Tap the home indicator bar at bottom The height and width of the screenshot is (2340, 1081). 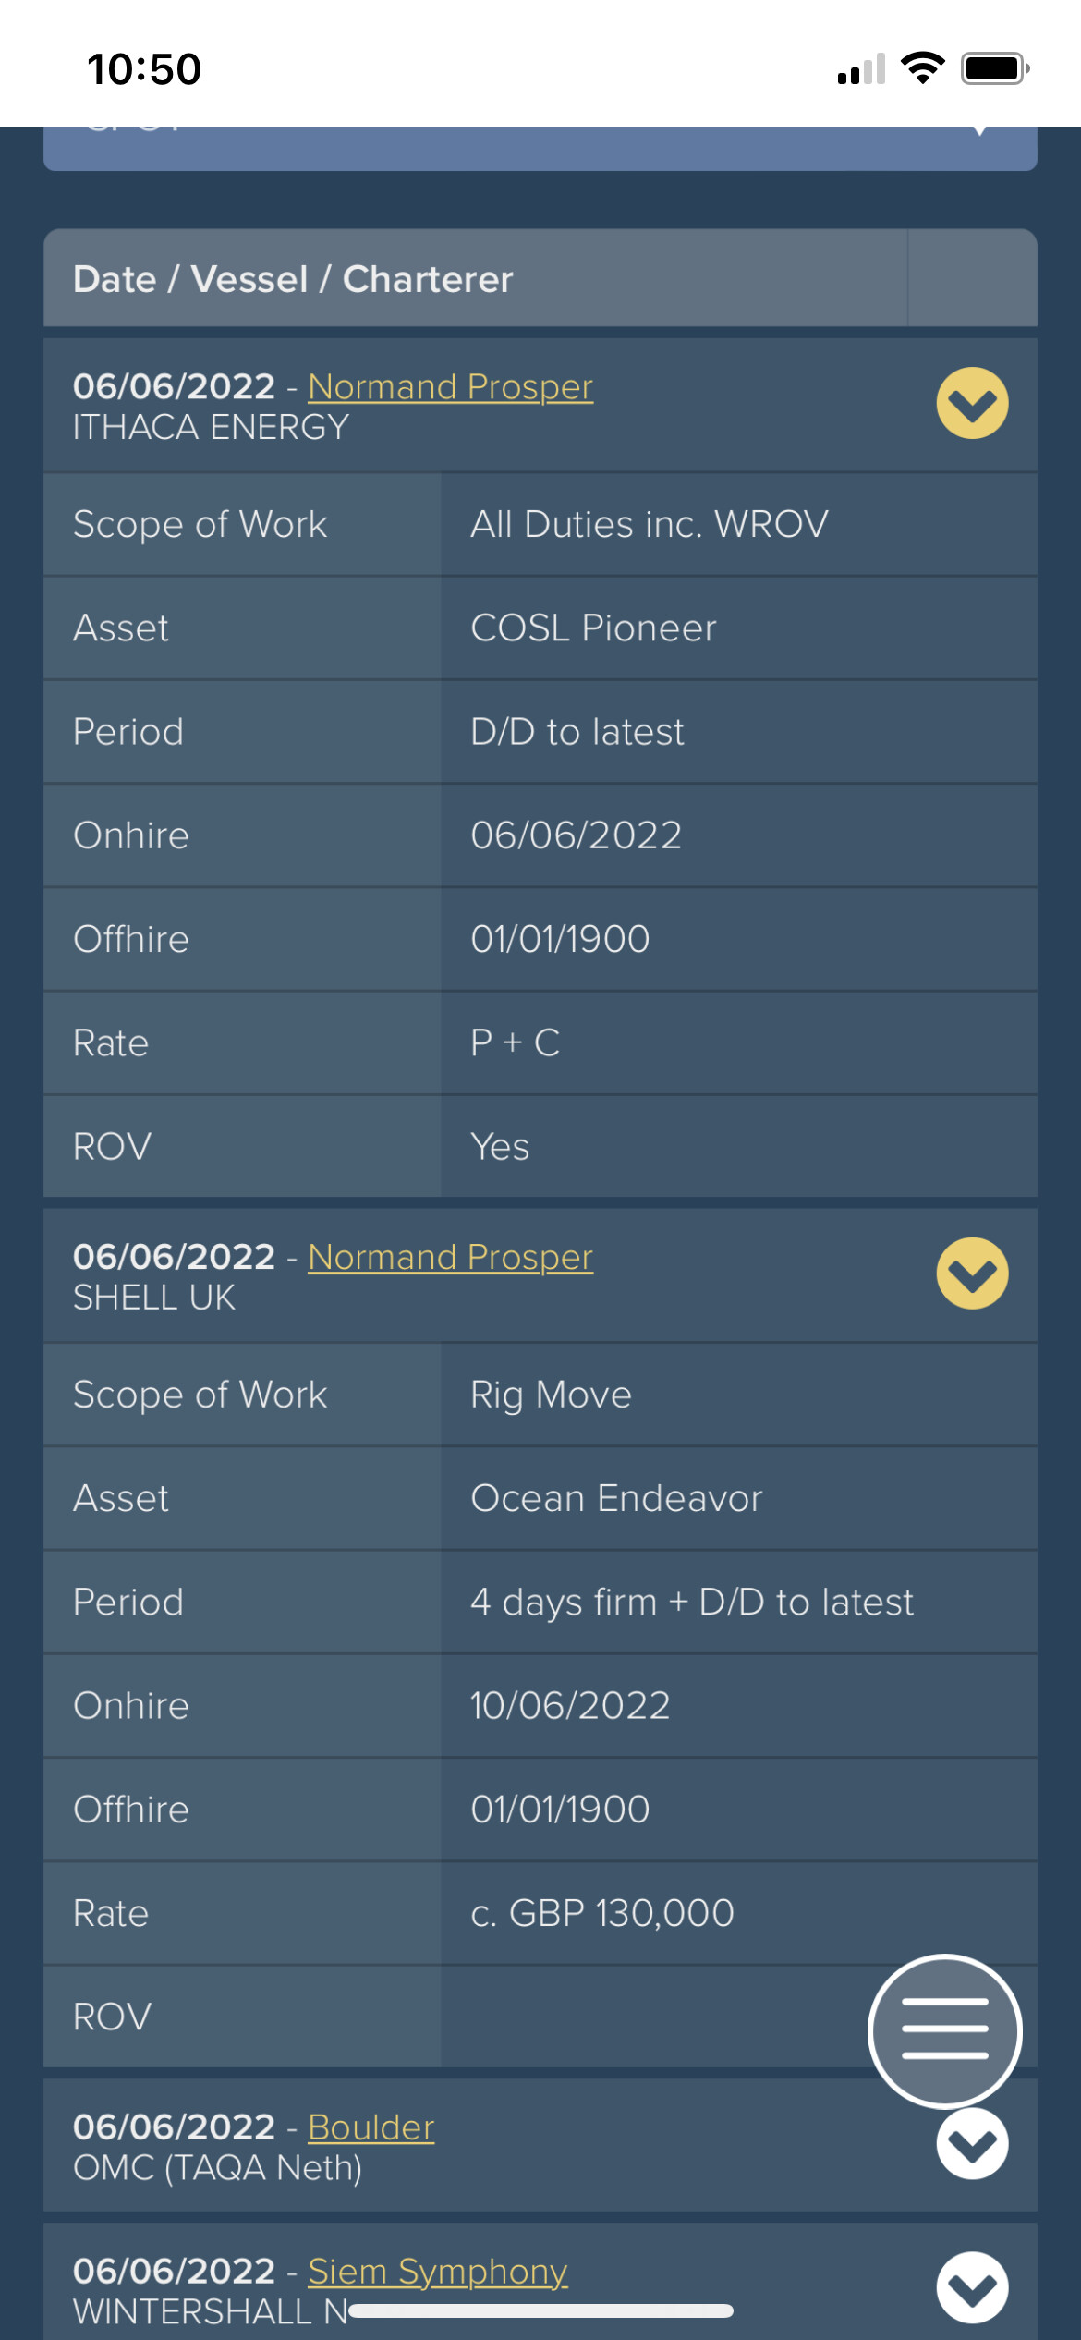pyautogui.click(x=540, y=2310)
